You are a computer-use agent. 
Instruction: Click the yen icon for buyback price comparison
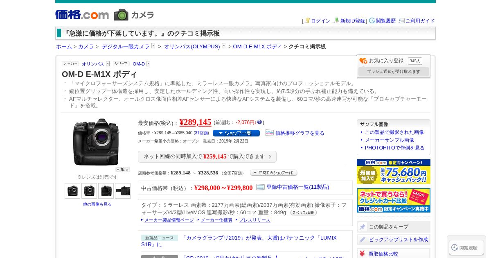362,253
